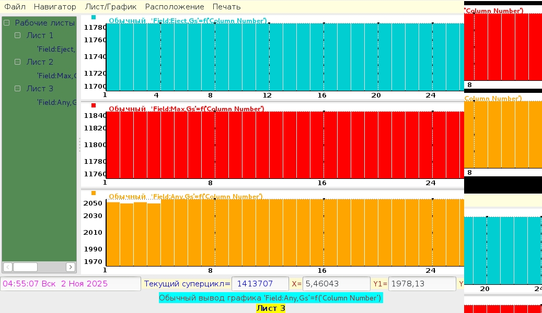
Task: Open the 'Файл' menu
Action: coord(15,7)
